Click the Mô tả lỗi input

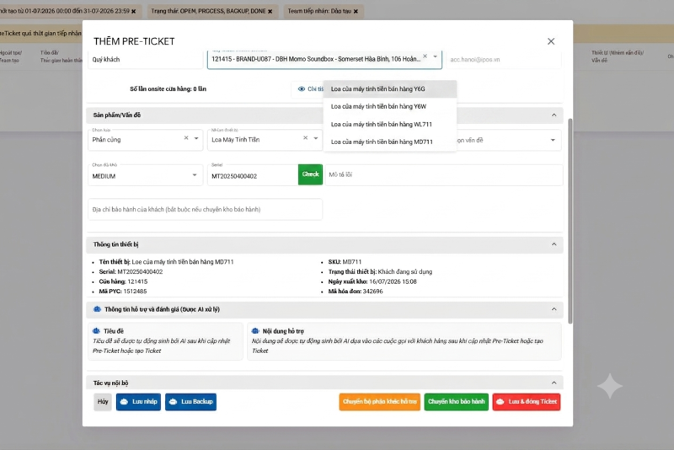click(444, 175)
